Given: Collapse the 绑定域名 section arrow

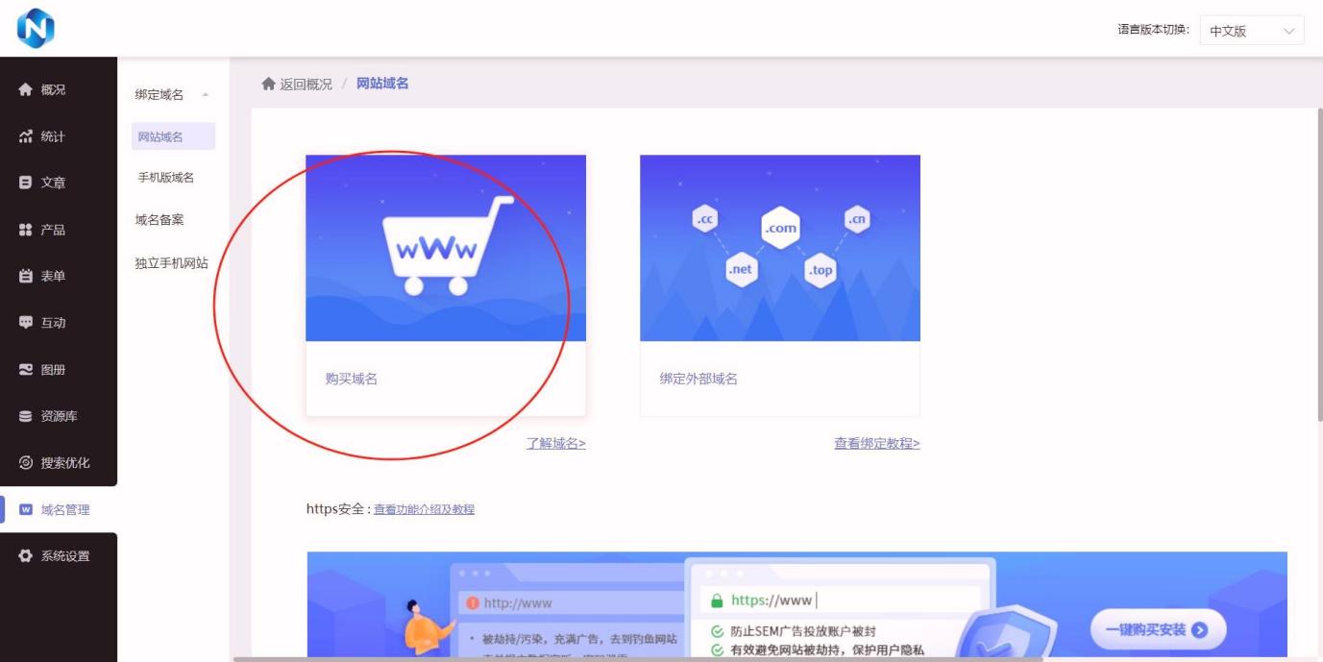Looking at the screenshot, I should point(205,95).
